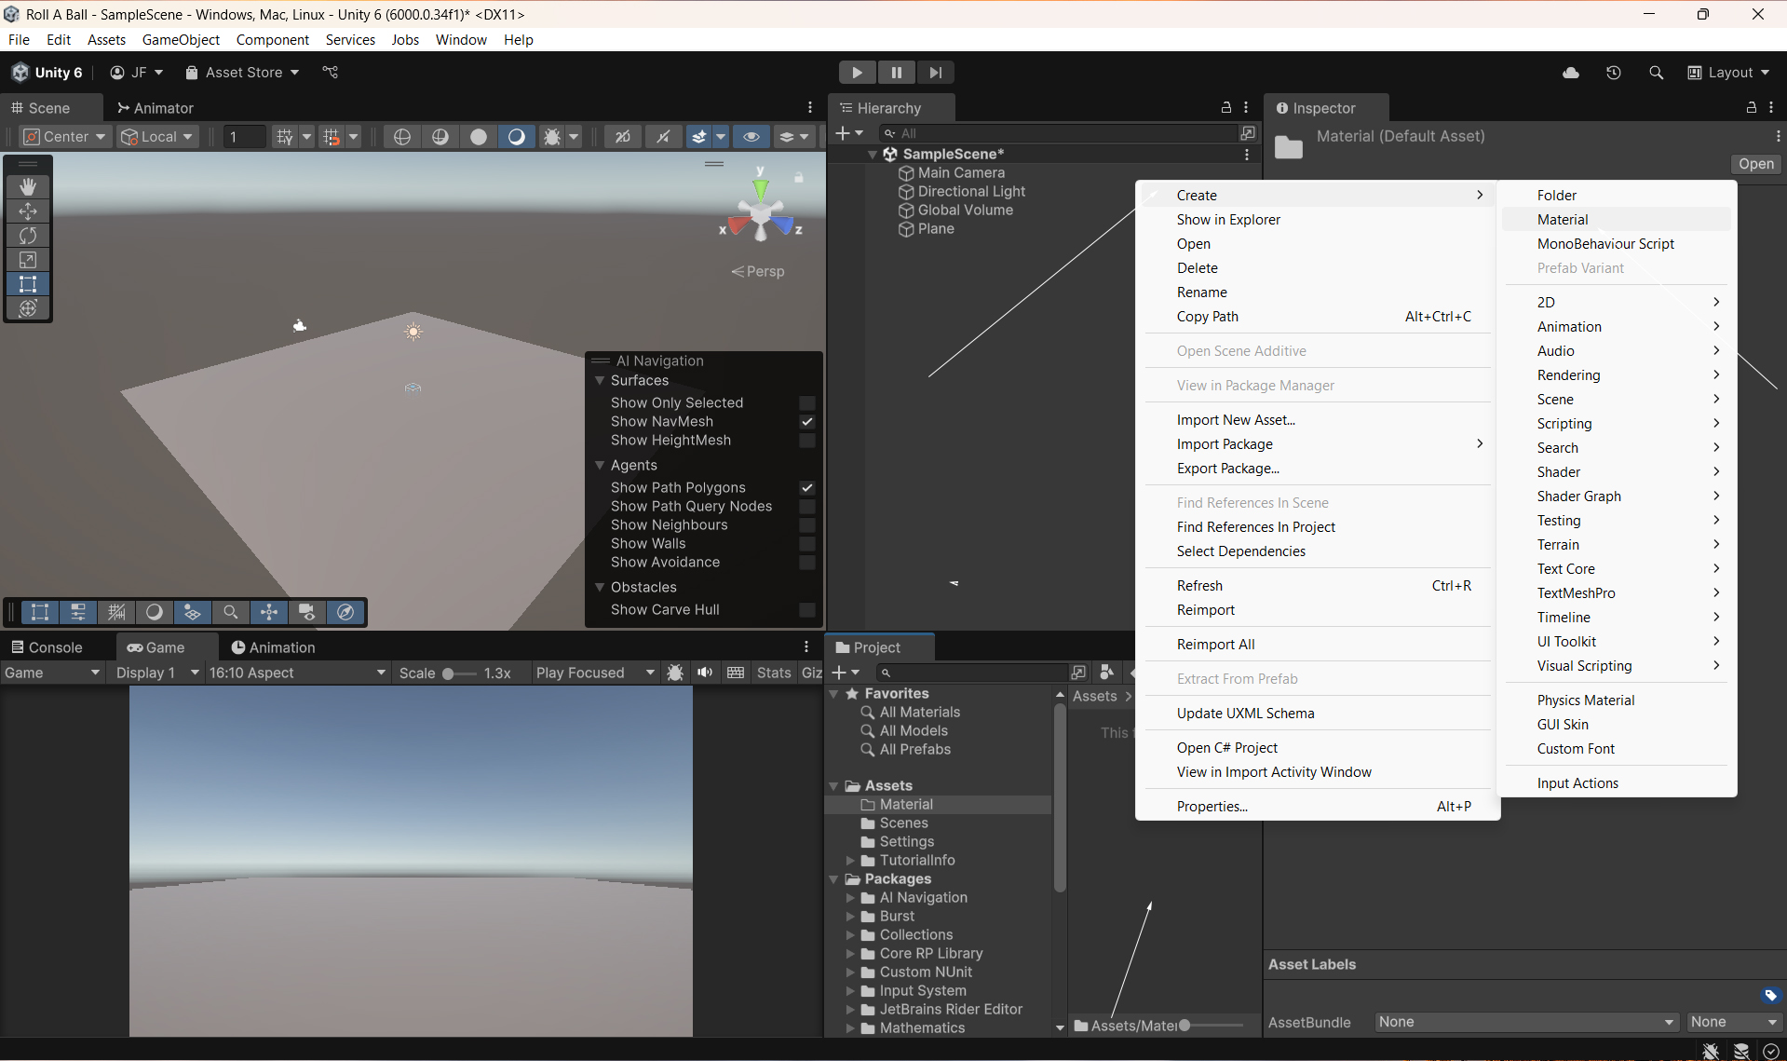The width and height of the screenshot is (1787, 1061).
Task: Open the 16:10 Aspect dropdown
Action: click(296, 673)
